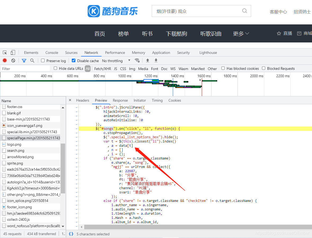Check Hide data URLs
Viewport: 312px width, 238px height.
click(x=55, y=68)
